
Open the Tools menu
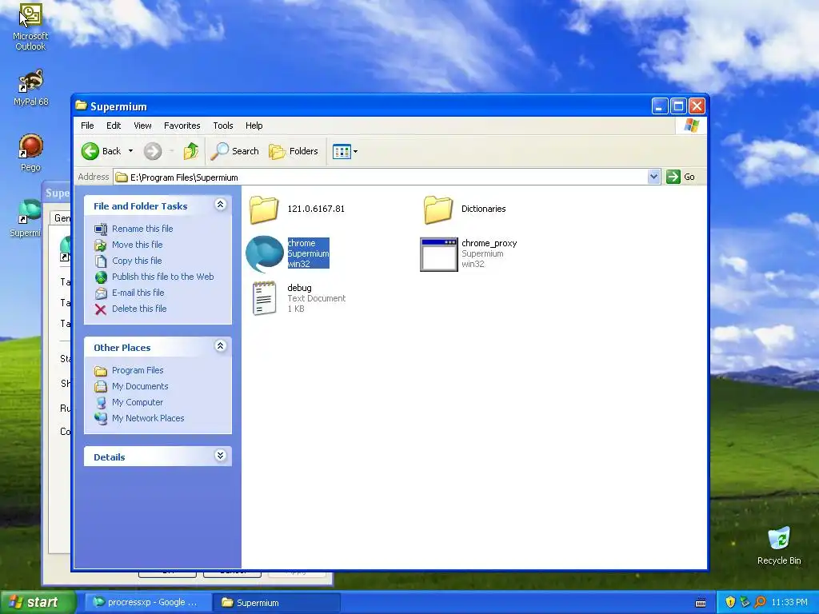[x=222, y=126]
